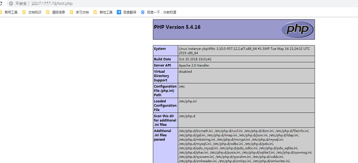Click the Server API label
Screen dimensions: 358x163
click(x=162, y=65)
